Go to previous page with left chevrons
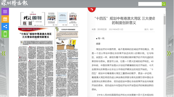This screenshot has height=97, width=174. coord(4,53)
